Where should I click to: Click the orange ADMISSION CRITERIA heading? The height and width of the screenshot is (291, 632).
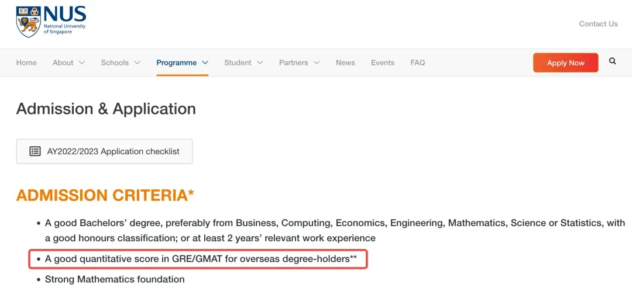point(105,196)
